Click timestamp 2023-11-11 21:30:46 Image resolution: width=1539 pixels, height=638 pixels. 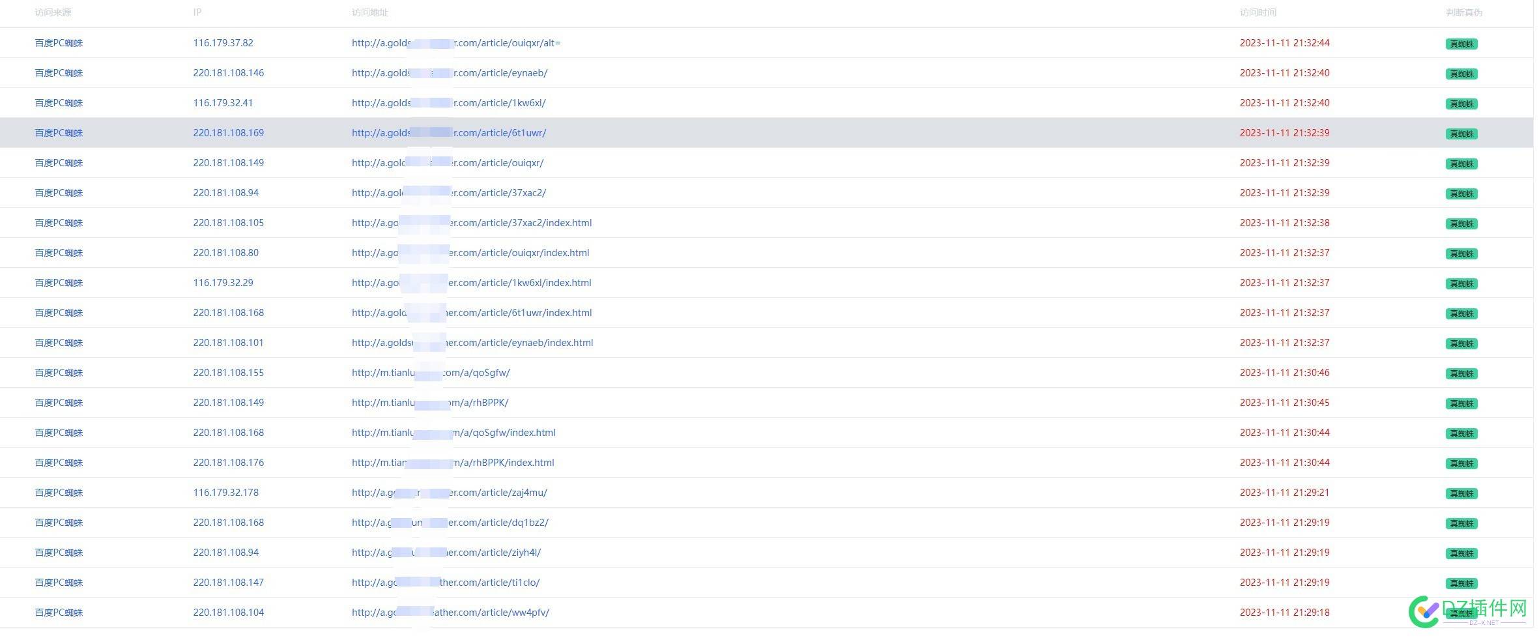[x=1284, y=373]
